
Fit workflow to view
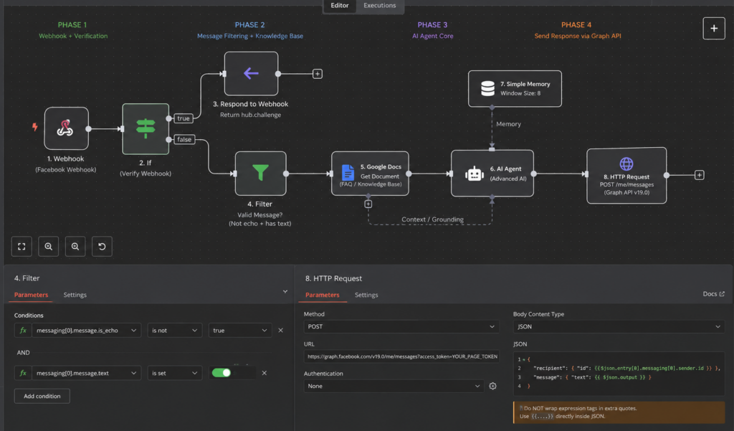(22, 247)
